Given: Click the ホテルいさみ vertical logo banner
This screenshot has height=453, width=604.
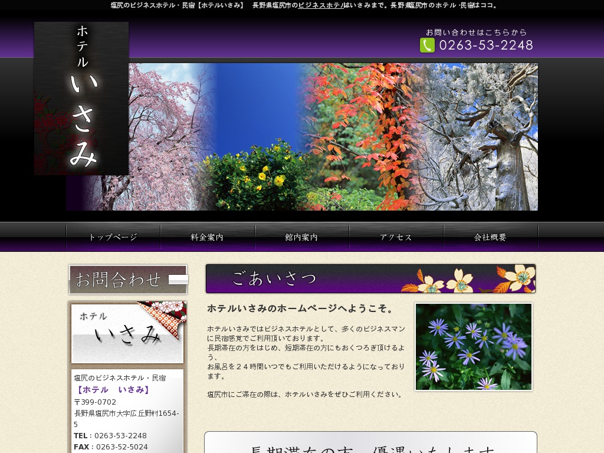Looking at the screenshot, I should coord(81,99).
